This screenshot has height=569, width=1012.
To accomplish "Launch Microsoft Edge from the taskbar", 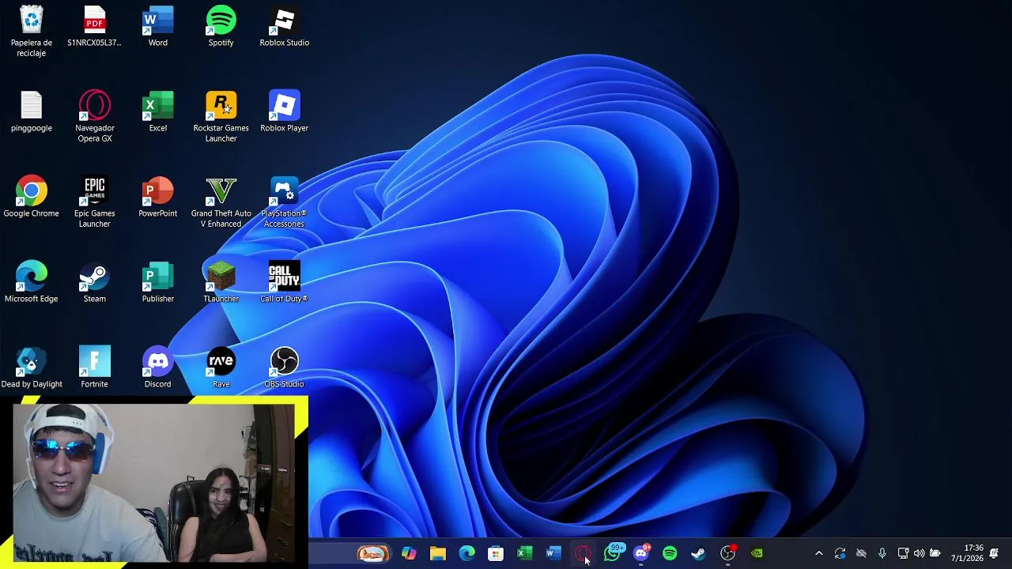I will pos(466,553).
